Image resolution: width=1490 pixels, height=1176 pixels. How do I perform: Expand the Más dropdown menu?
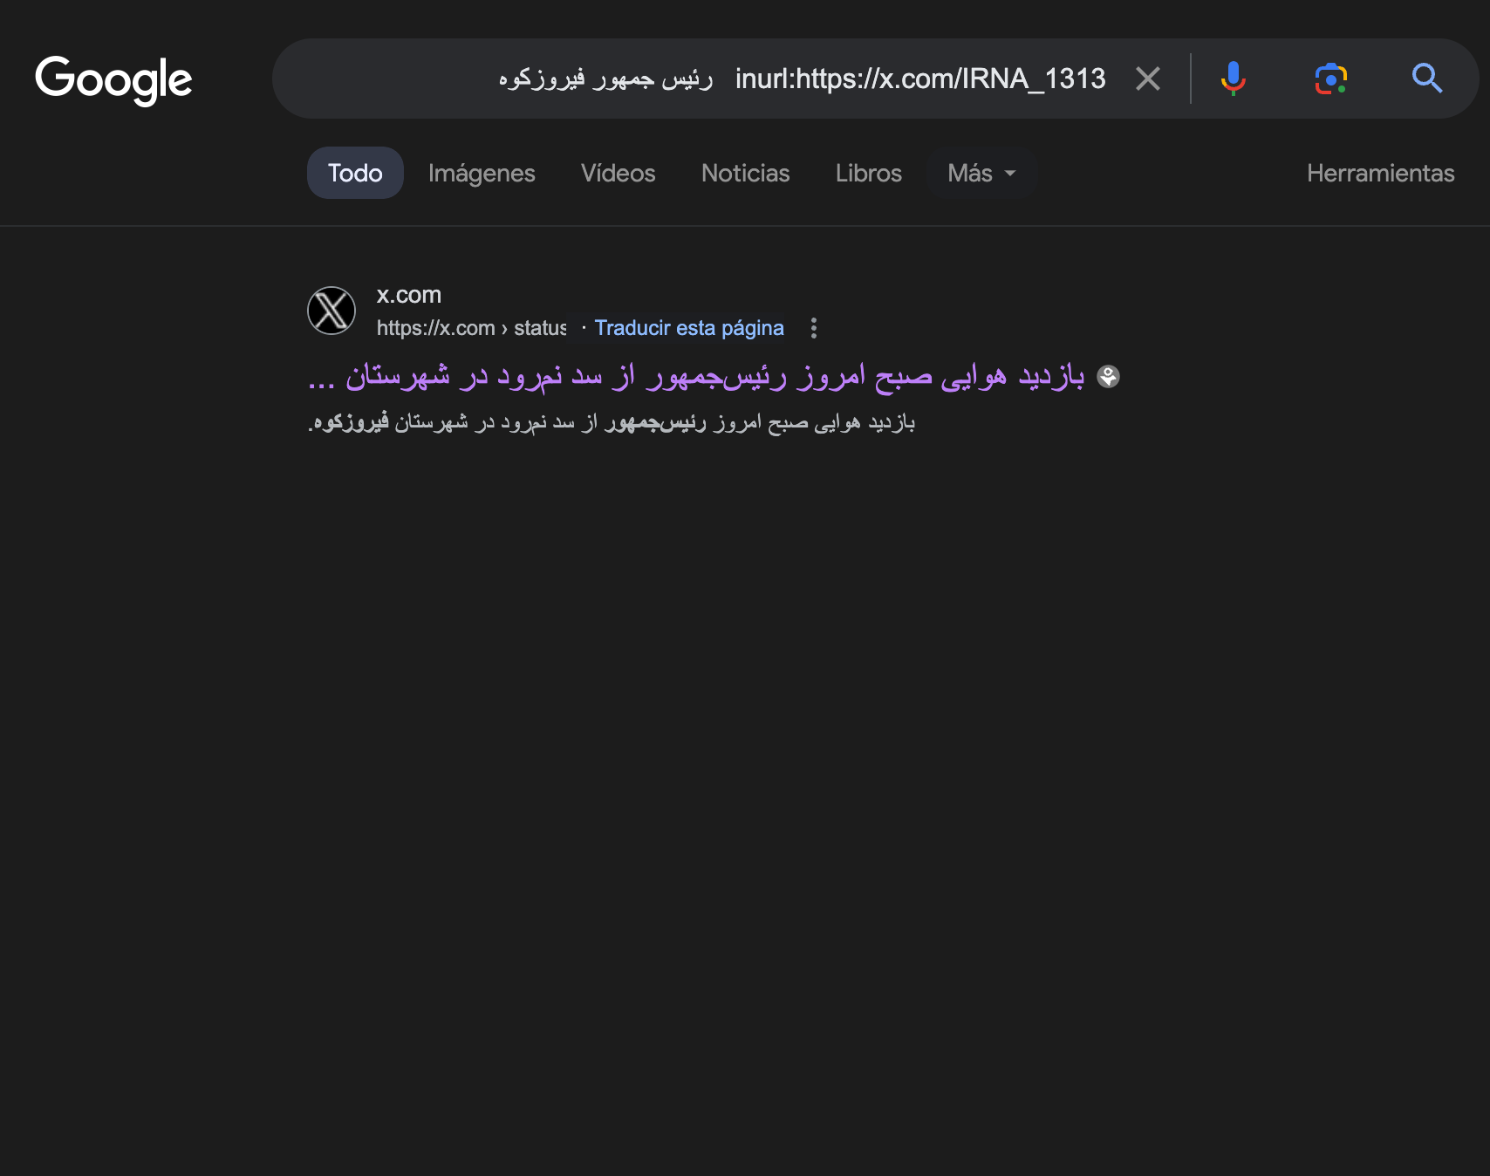coord(981,173)
